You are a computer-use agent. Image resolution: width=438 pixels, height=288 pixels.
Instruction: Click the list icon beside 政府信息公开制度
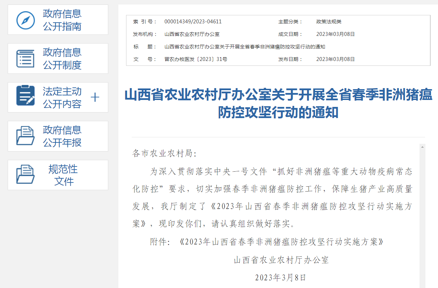click(25, 59)
